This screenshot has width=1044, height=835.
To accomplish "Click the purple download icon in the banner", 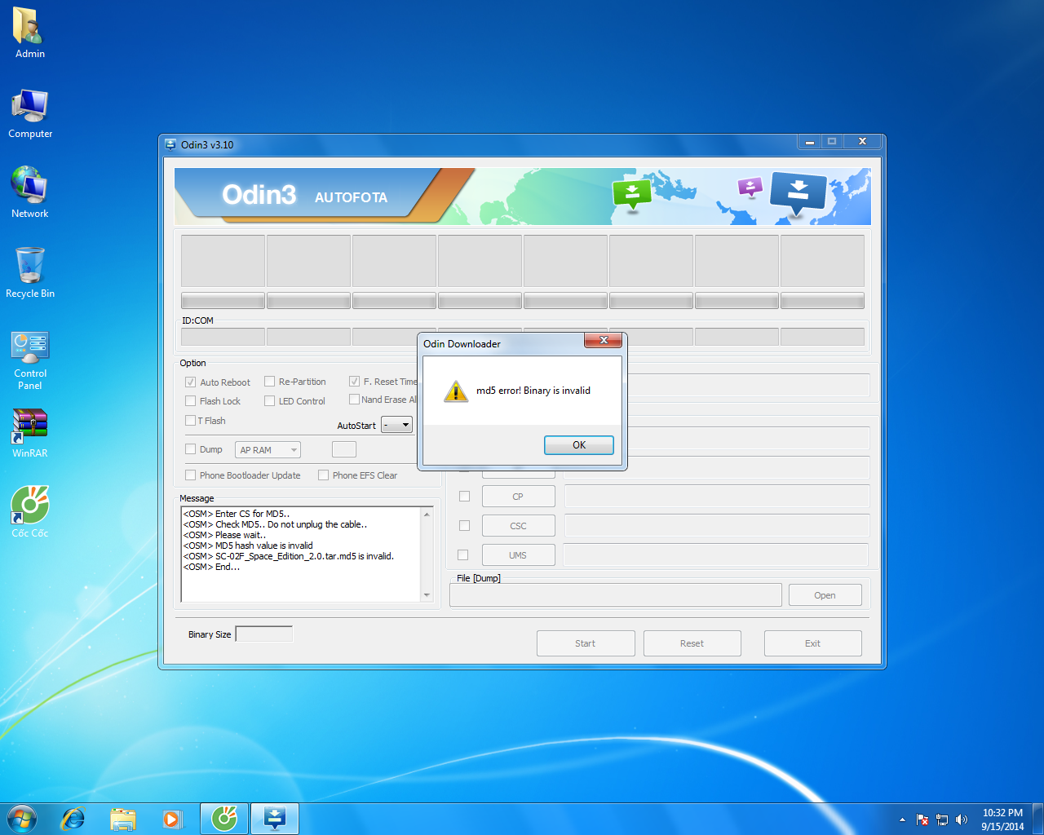I will [x=750, y=187].
